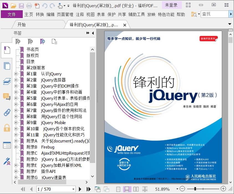This screenshot has width=234, height=194.
Task: Click the expand bookmarks panel double arrow
Action: tap(88, 33)
